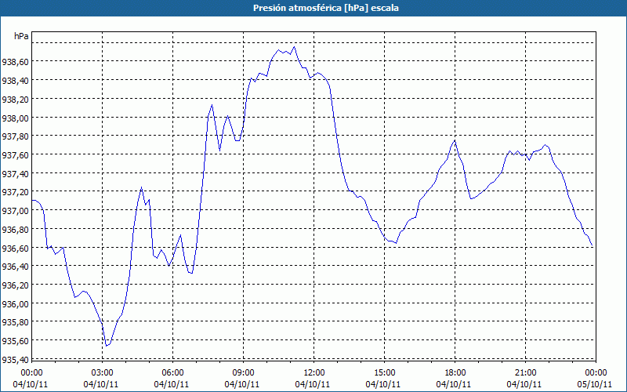The image size is (627, 392).
Task: Select the 936,40 y-axis value
Action: (x=15, y=266)
